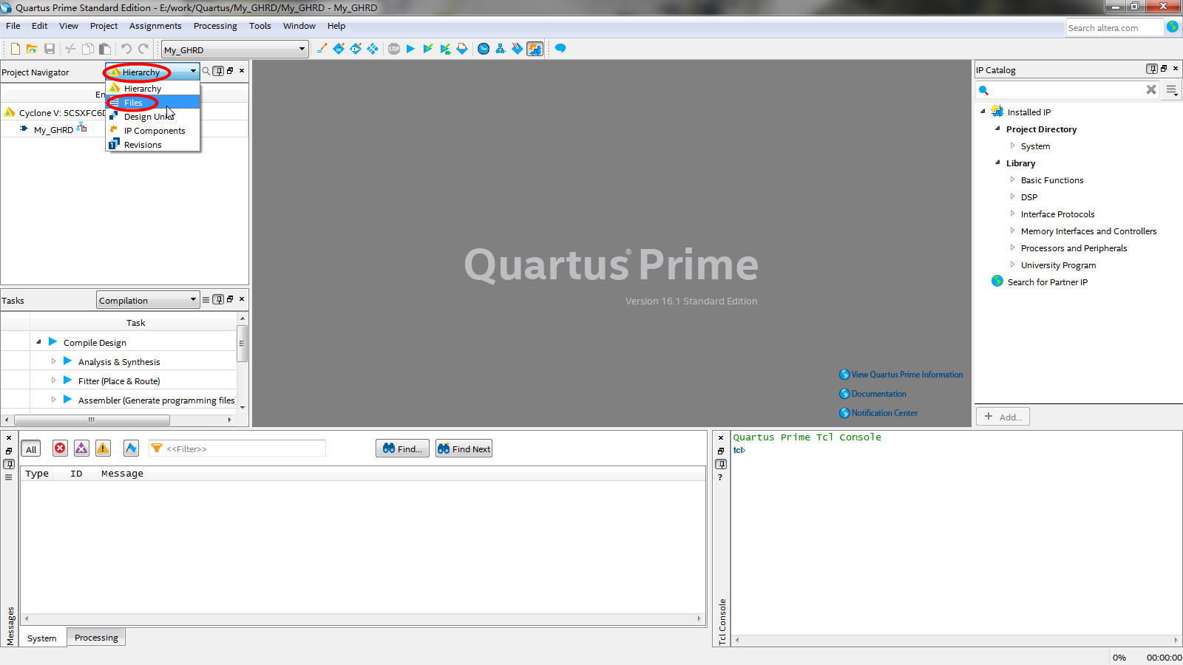
Task: Click the Redo arrow icon
Action: click(x=143, y=49)
